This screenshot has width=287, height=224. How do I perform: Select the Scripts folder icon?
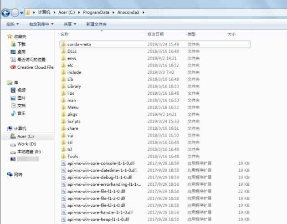(x=63, y=121)
